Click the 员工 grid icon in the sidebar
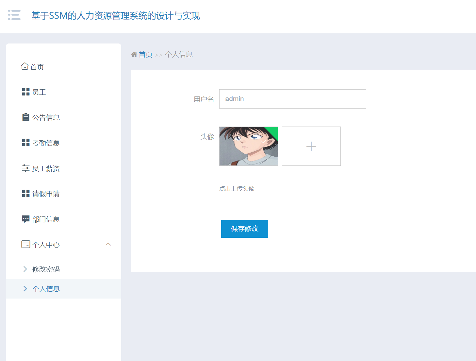476x361 pixels. 25,92
